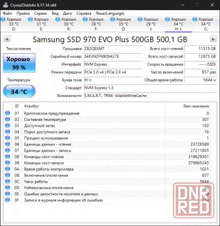Click status icon for attribute 09 Команды хост-записи
220x226 pixels.
[8, 163]
